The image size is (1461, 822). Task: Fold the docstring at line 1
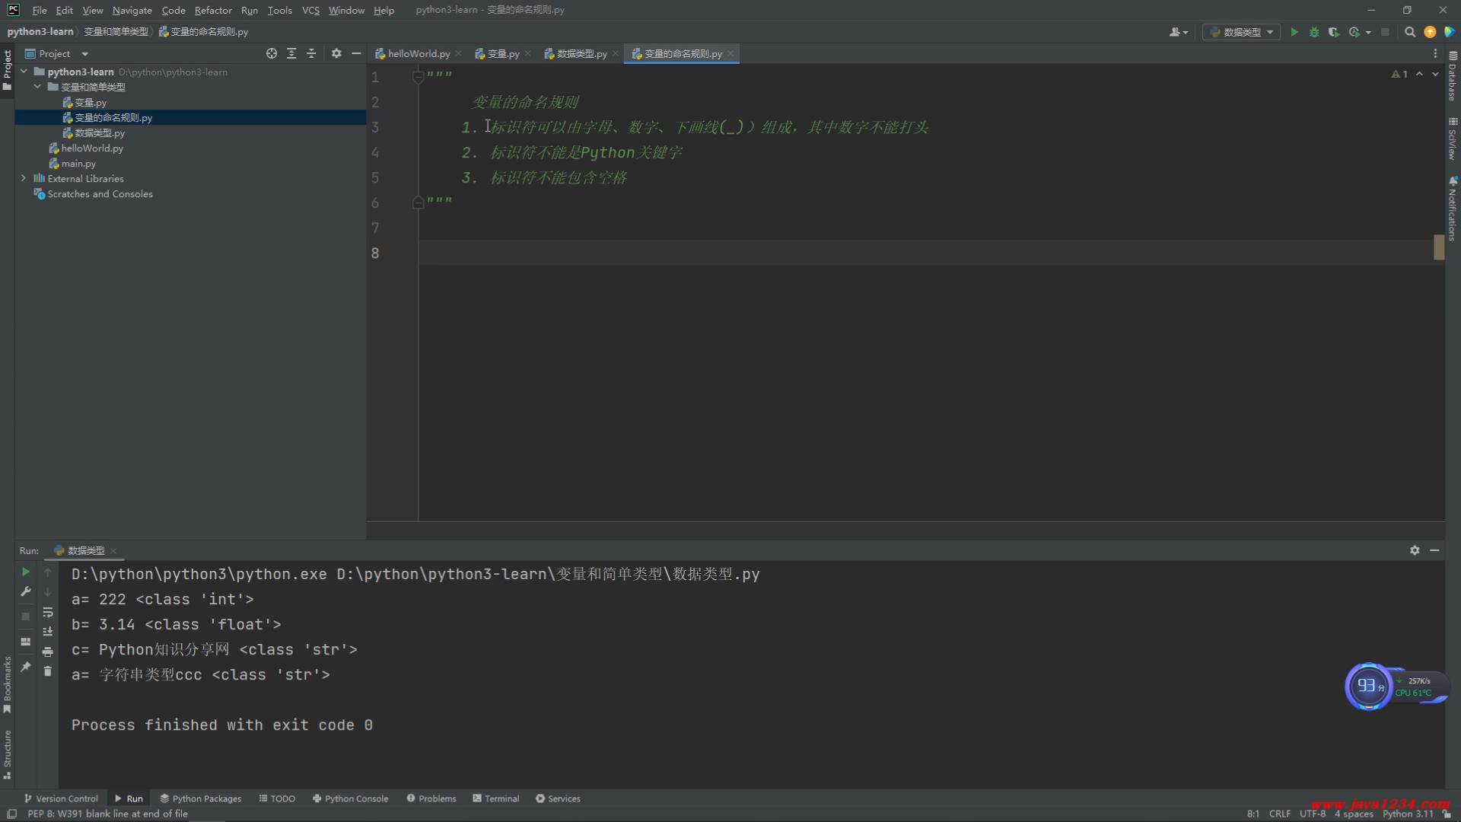point(418,77)
